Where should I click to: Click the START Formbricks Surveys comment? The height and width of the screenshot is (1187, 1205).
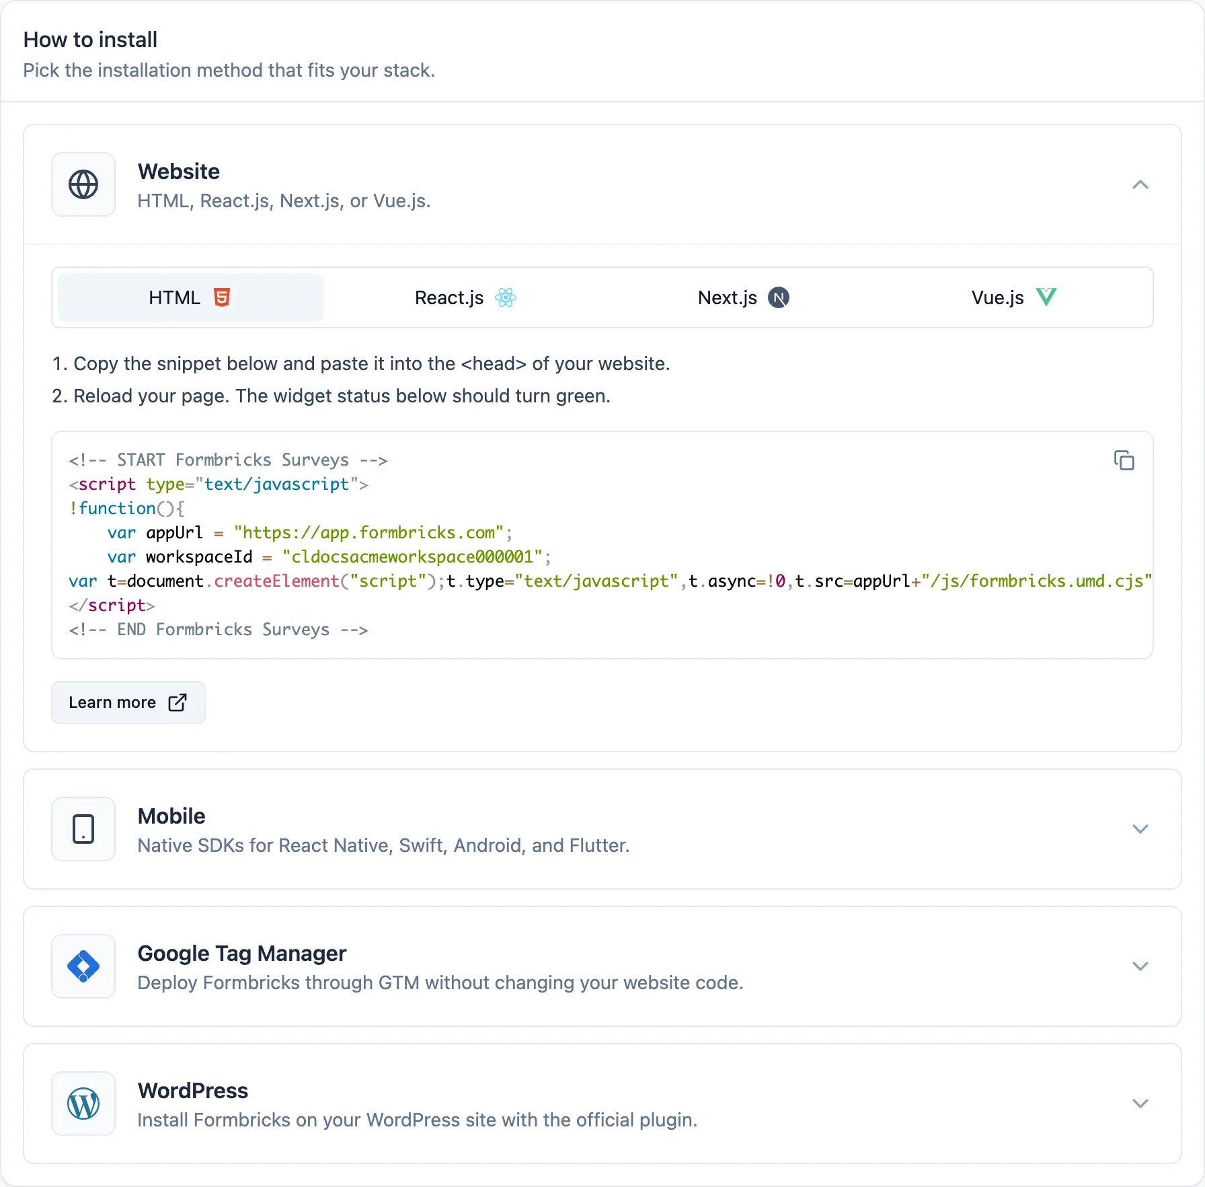[x=229, y=460]
